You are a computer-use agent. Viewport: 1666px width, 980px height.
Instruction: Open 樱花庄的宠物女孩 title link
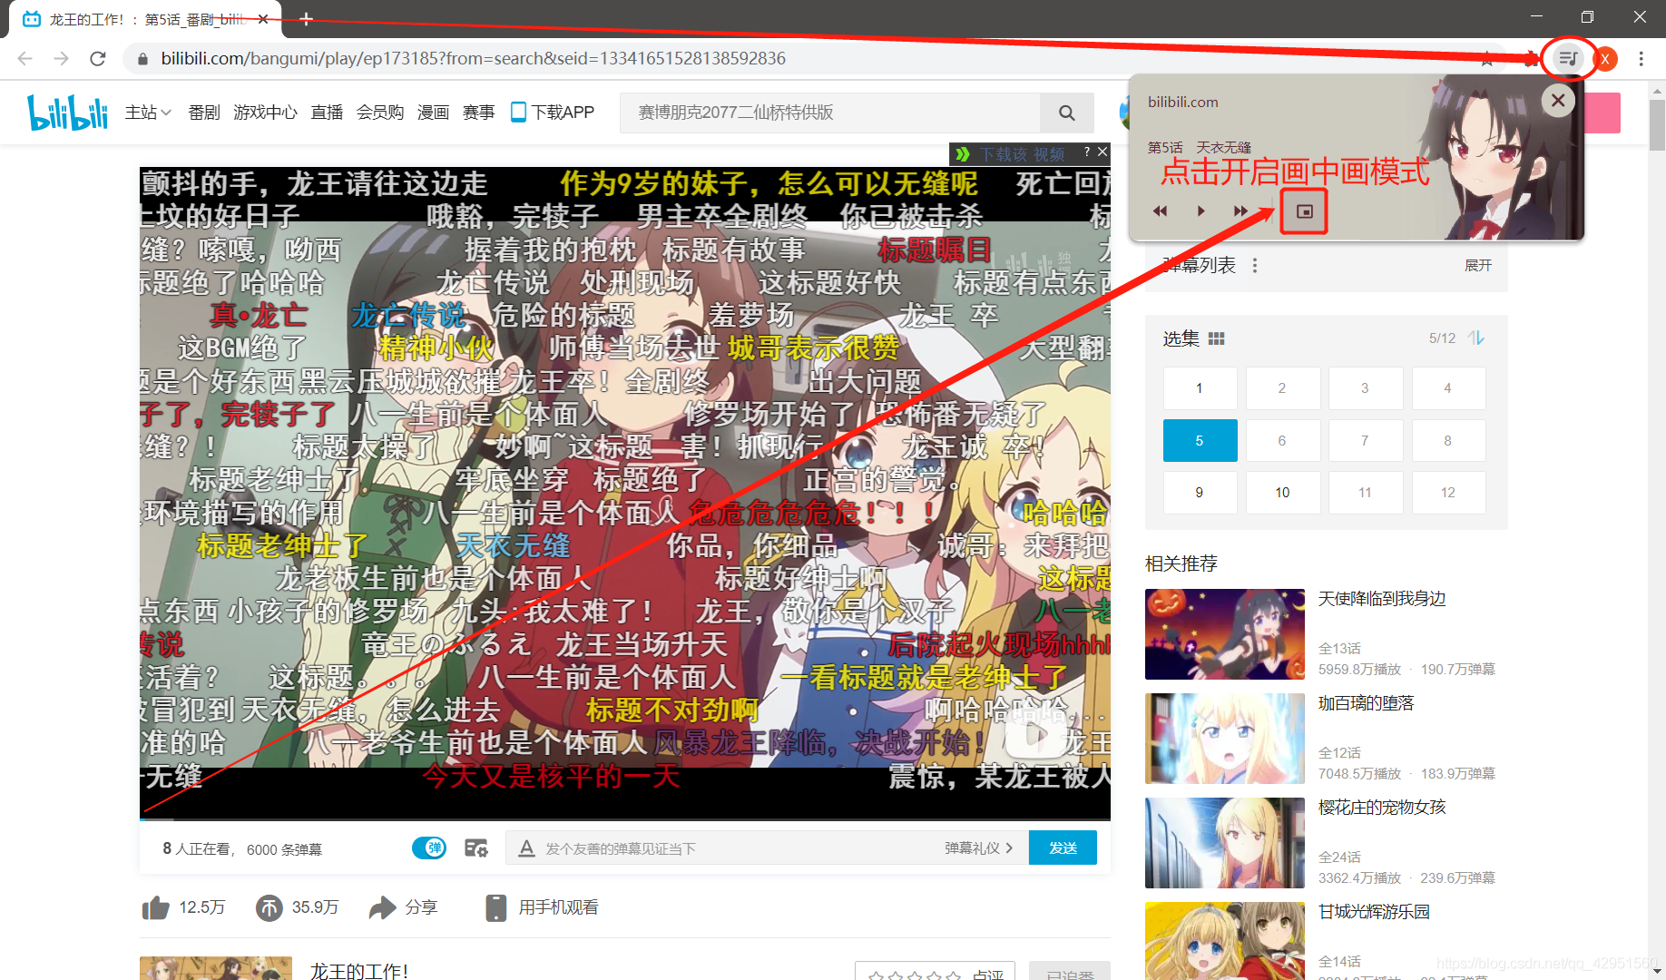(1381, 808)
